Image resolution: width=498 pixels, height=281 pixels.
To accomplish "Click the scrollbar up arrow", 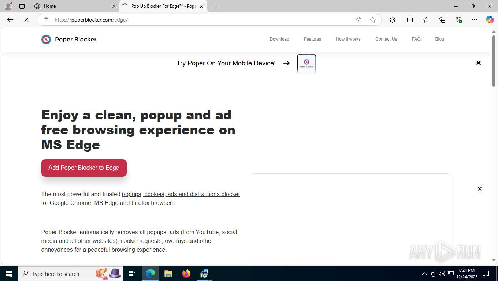I will [494, 32].
